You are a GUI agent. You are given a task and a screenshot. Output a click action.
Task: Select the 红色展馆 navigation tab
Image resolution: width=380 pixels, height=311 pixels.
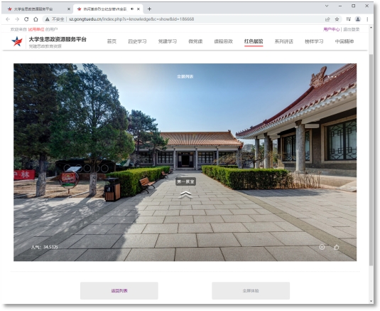pos(254,41)
